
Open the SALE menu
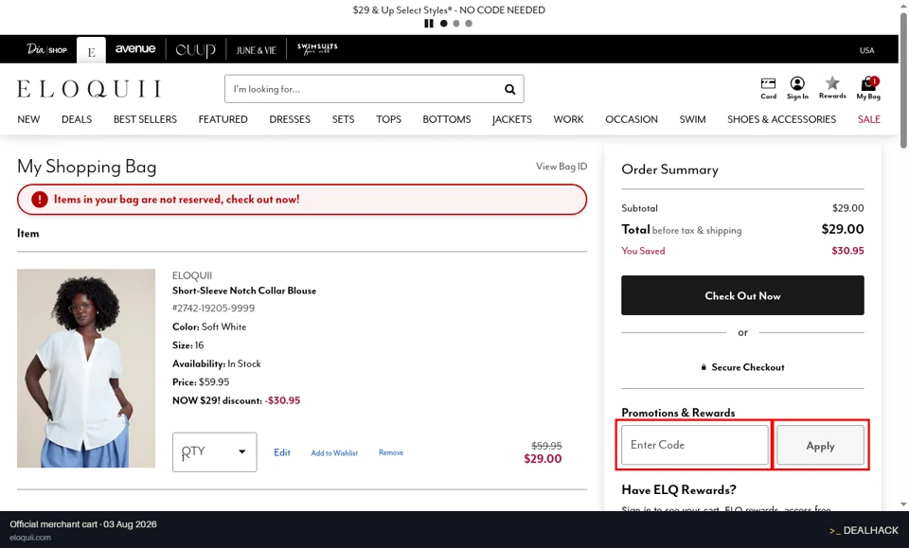pos(868,119)
